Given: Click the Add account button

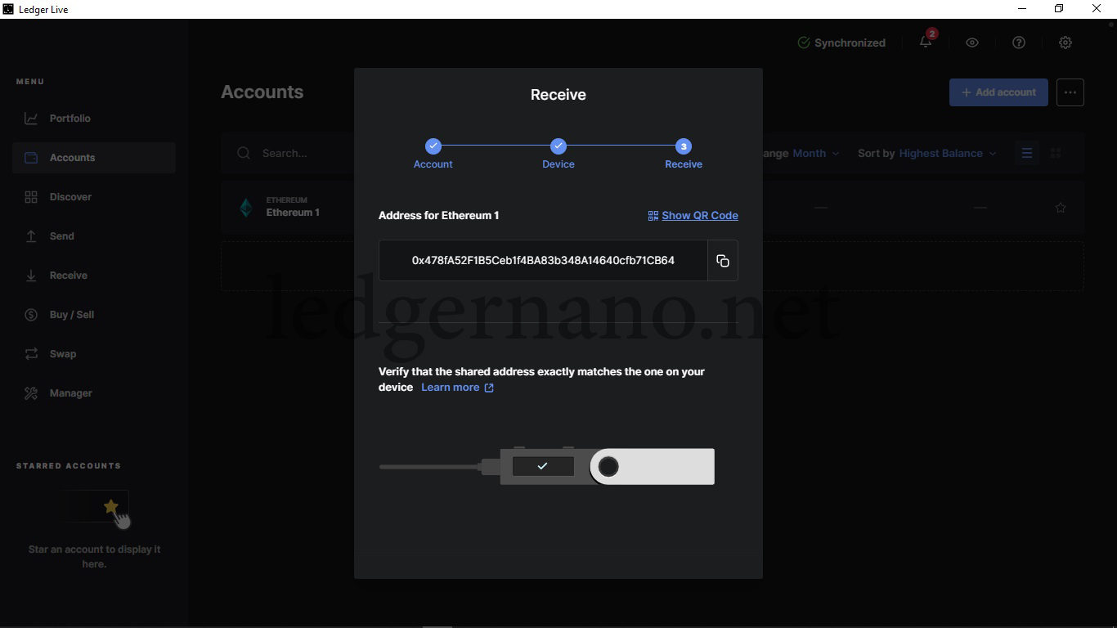Looking at the screenshot, I should tap(998, 92).
